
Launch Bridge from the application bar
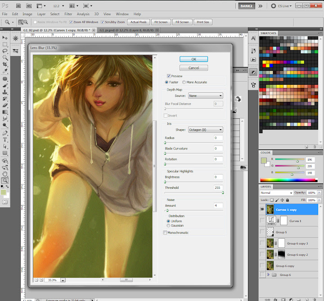point(18,6)
